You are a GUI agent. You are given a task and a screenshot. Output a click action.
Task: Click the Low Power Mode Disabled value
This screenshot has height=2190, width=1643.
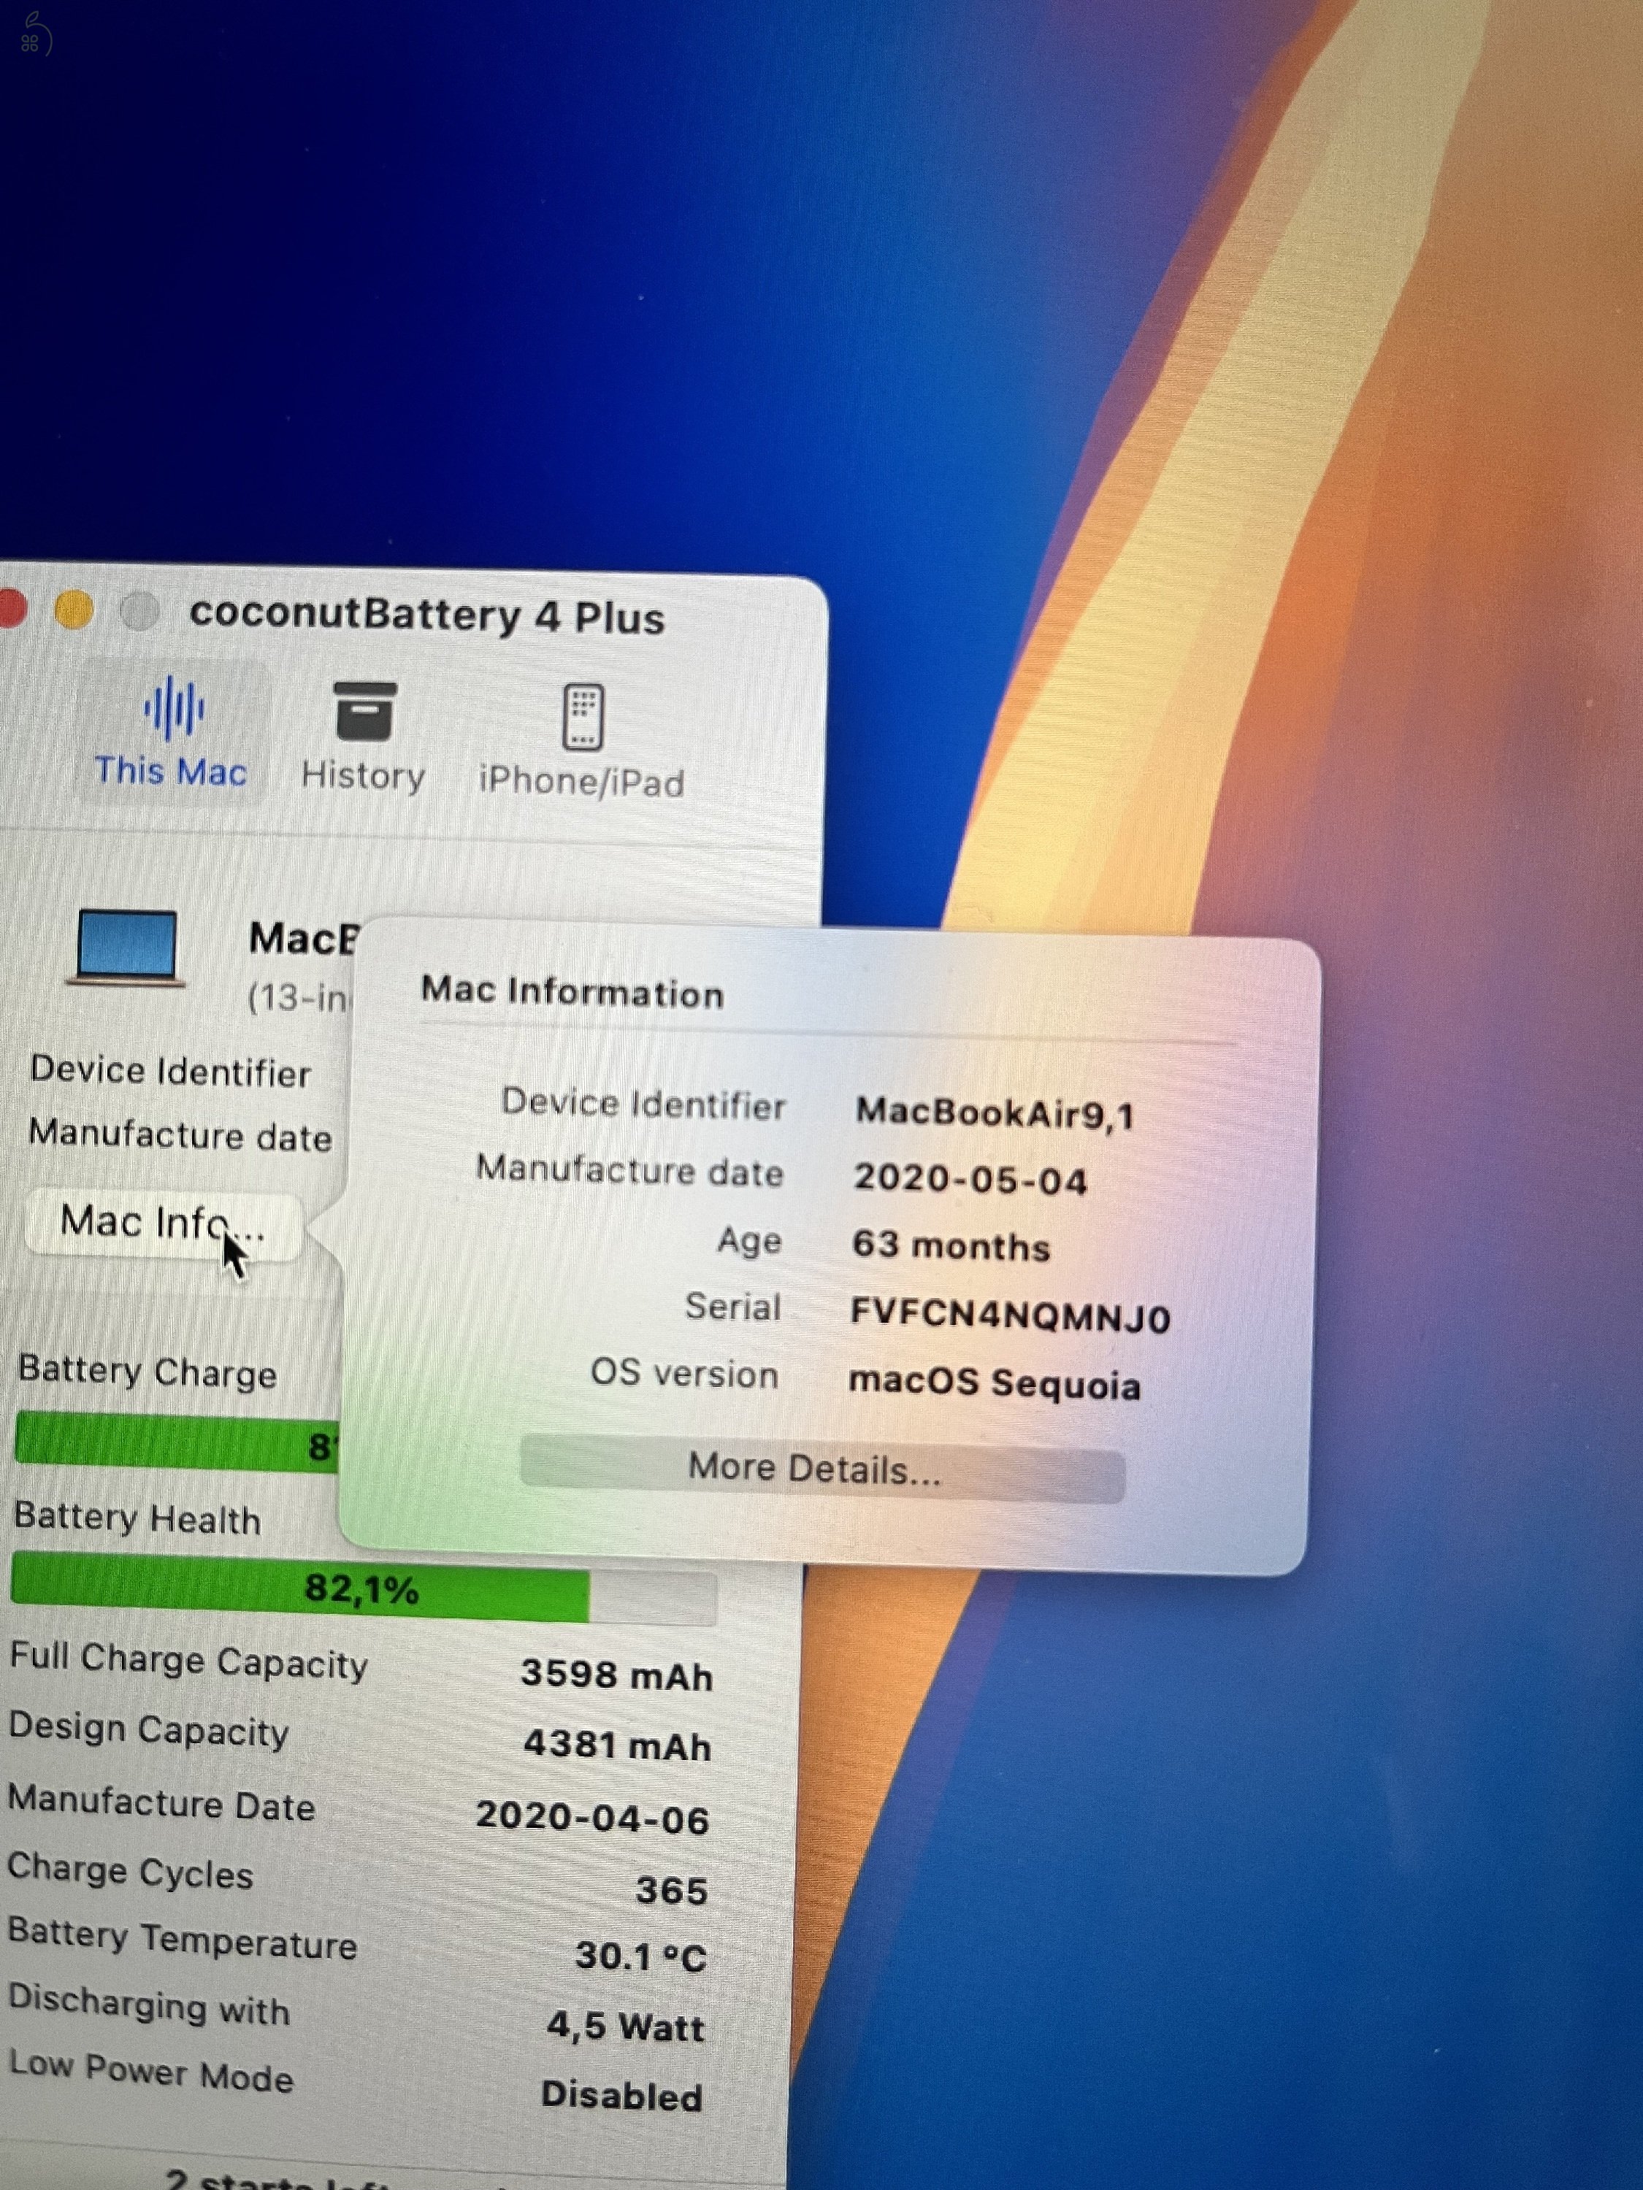622,2095
